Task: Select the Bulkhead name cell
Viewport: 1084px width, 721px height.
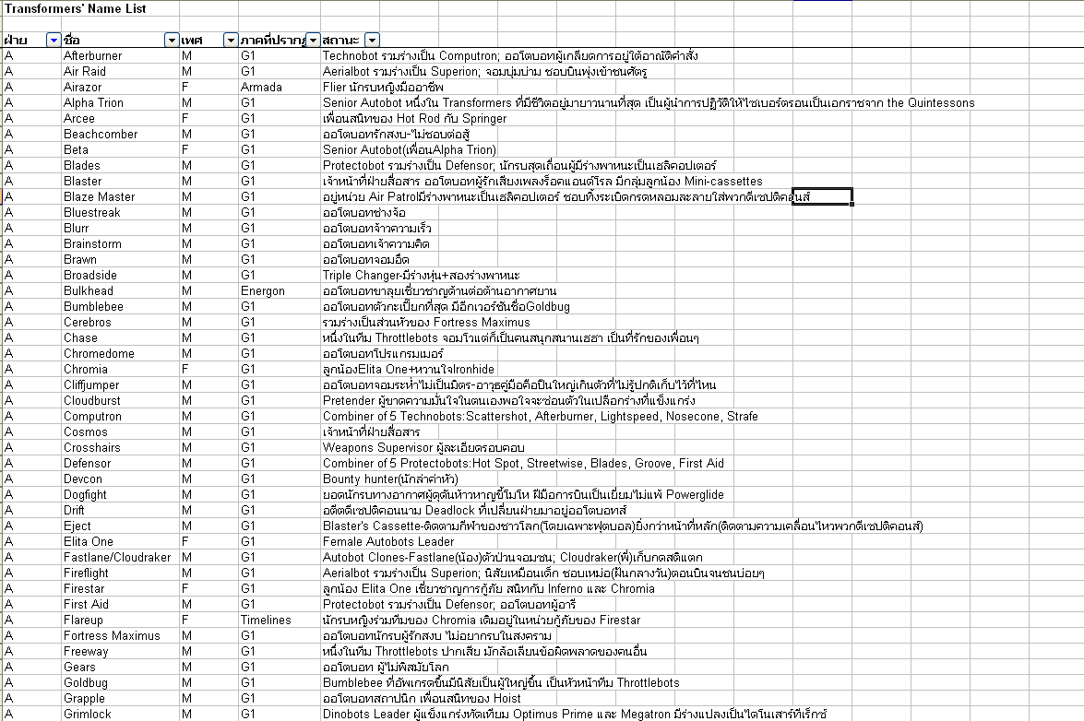Action: pyautogui.click(x=120, y=290)
